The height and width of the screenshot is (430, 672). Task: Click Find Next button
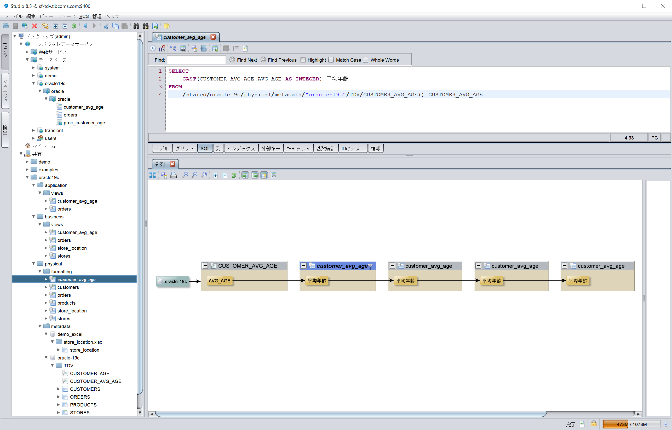coord(243,60)
